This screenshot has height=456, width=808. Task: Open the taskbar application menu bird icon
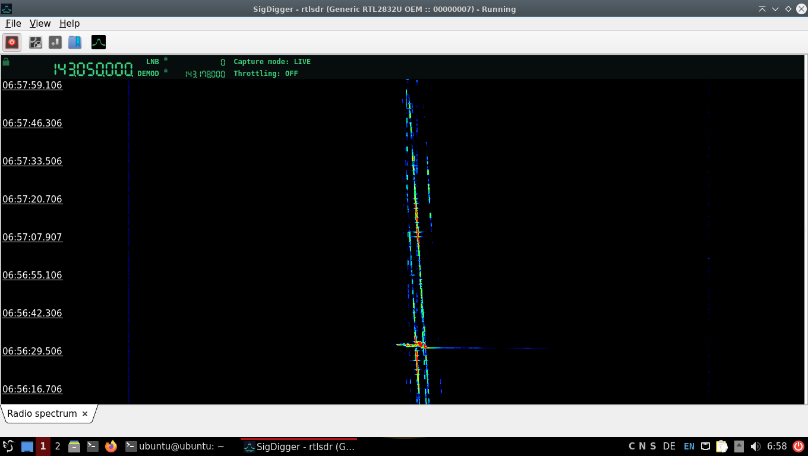pos(8,446)
